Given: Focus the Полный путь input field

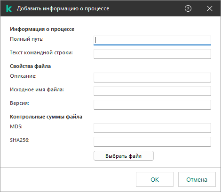Looking at the screenshot, I should [152, 40].
